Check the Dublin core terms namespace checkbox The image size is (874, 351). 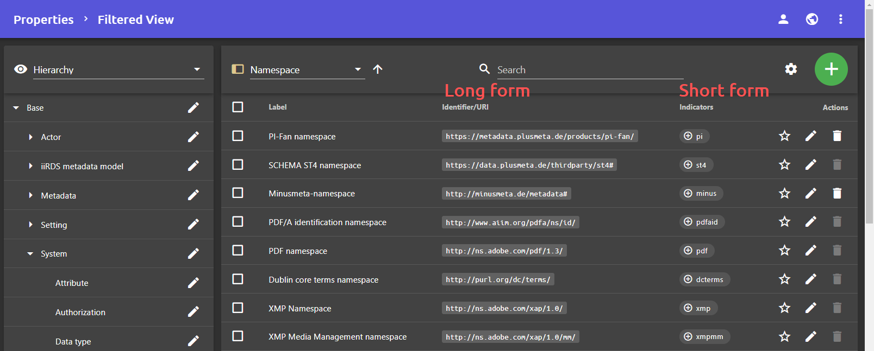pyautogui.click(x=238, y=279)
